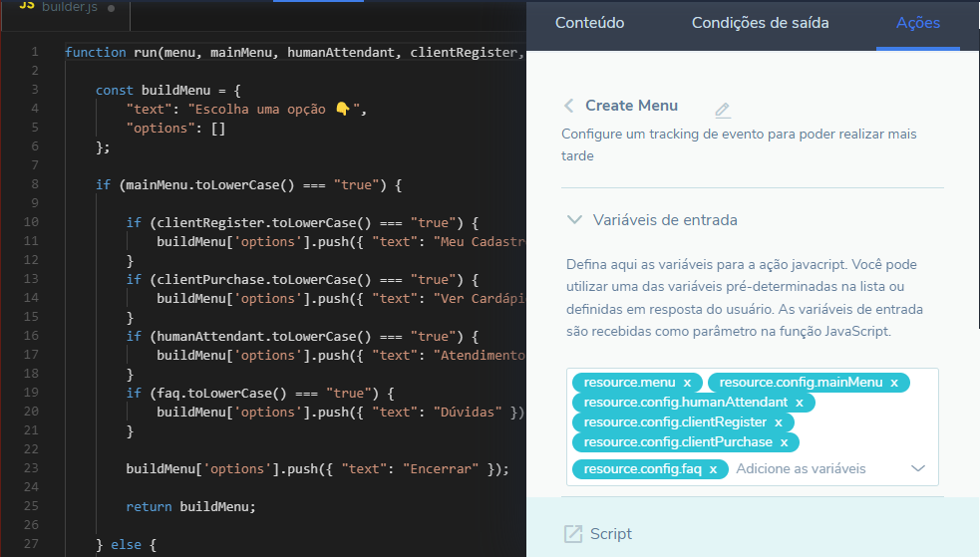The height and width of the screenshot is (557, 980).
Task: Switch to the Conteúdo tab
Action: click(589, 23)
